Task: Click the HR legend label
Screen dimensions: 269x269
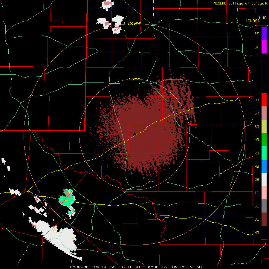Action: pos(256,140)
